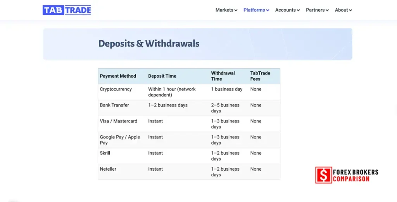397x202 pixels.
Task: Click None fee in Bank Transfer row
Action: 256,105
